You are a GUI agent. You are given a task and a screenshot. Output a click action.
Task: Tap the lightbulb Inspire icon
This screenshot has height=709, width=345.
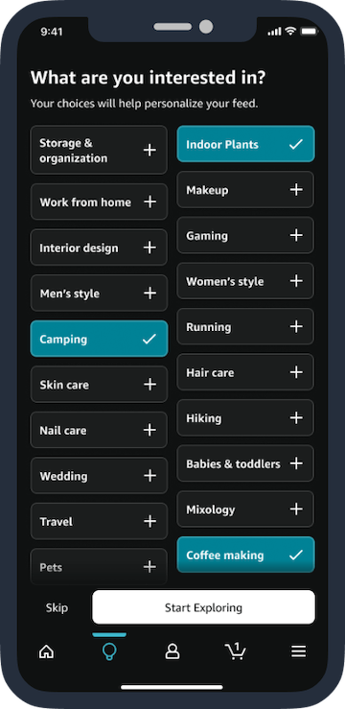click(x=109, y=651)
